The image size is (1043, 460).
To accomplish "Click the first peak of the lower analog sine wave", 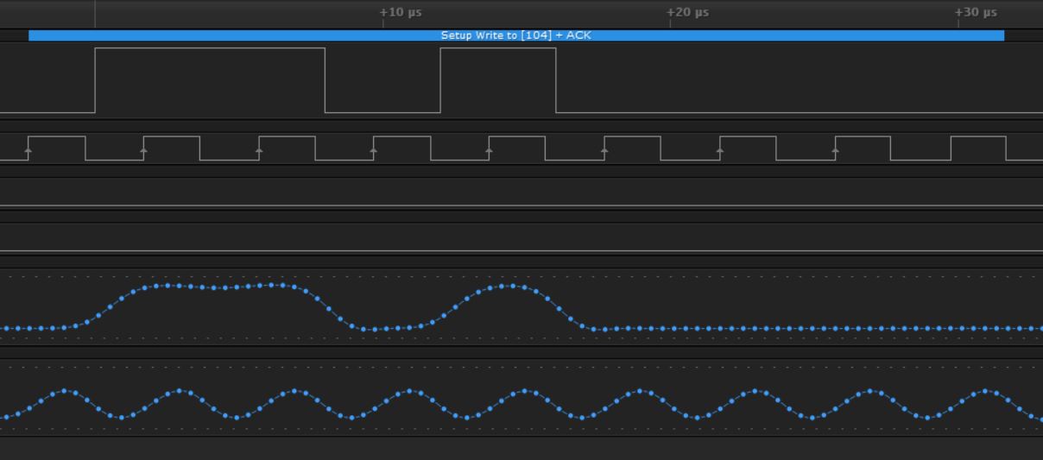I will pos(66,392).
